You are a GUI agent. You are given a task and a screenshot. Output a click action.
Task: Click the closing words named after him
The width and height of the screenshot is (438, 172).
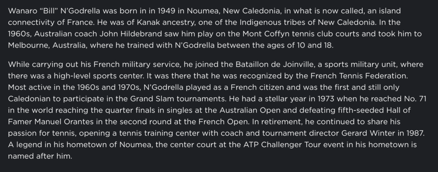click(40, 156)
